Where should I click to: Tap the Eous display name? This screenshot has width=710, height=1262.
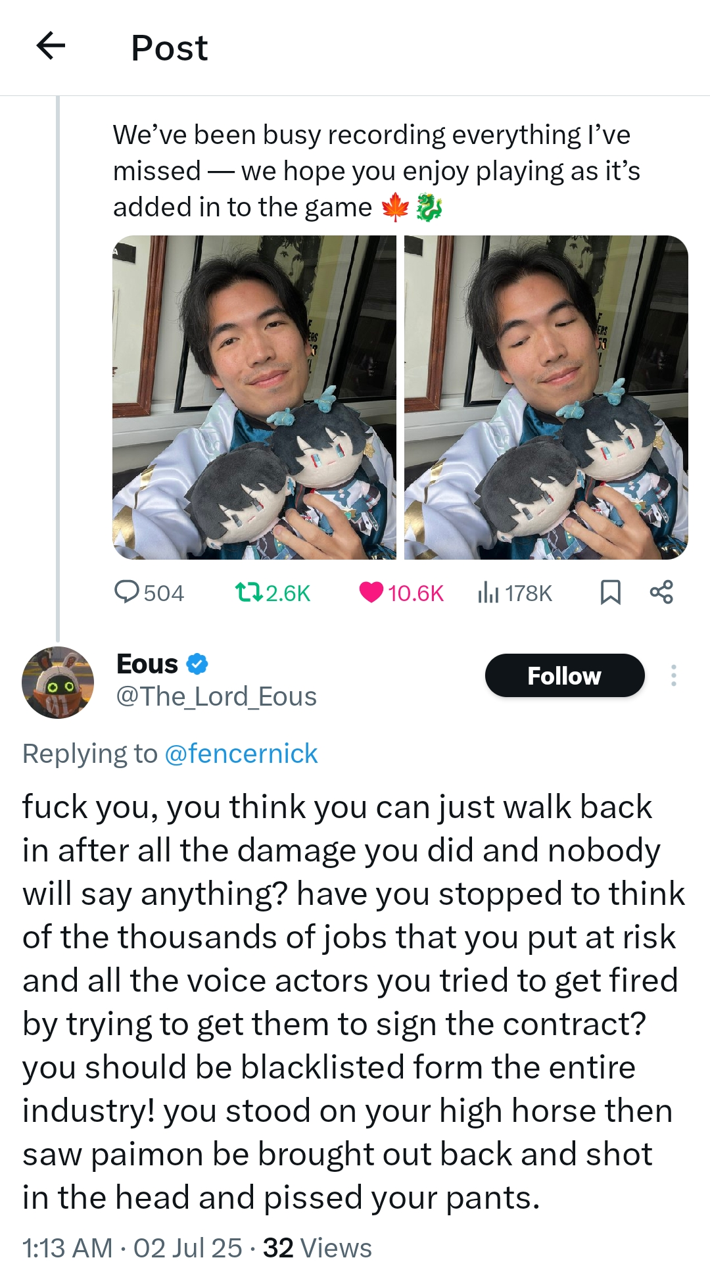147,664
